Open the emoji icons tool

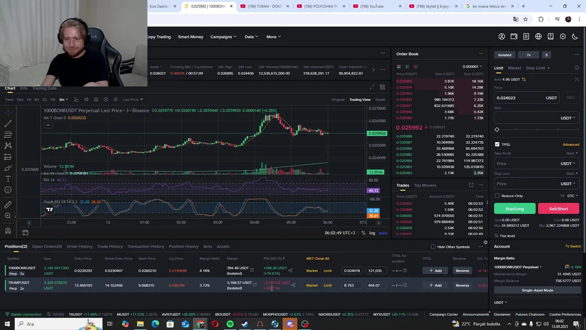[8, 190]
